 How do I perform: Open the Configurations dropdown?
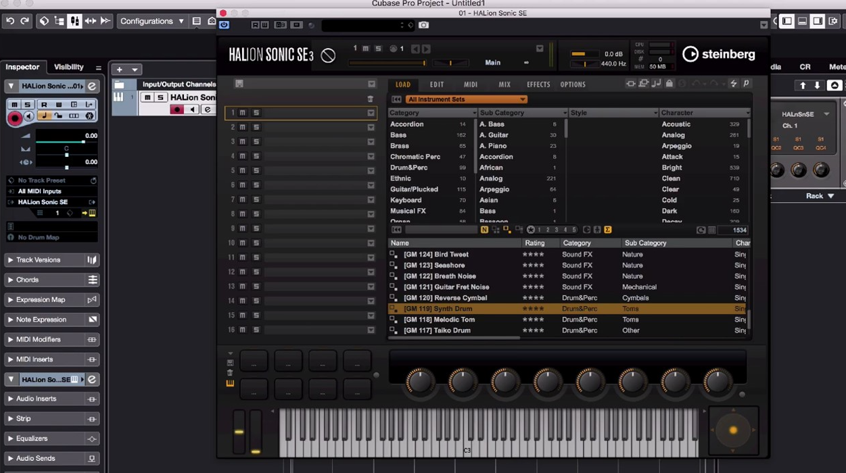click(152, 21)
